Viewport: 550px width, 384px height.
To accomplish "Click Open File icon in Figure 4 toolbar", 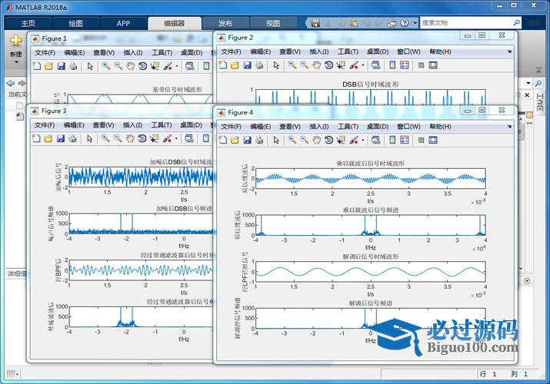I will click(x=235, y=140).
